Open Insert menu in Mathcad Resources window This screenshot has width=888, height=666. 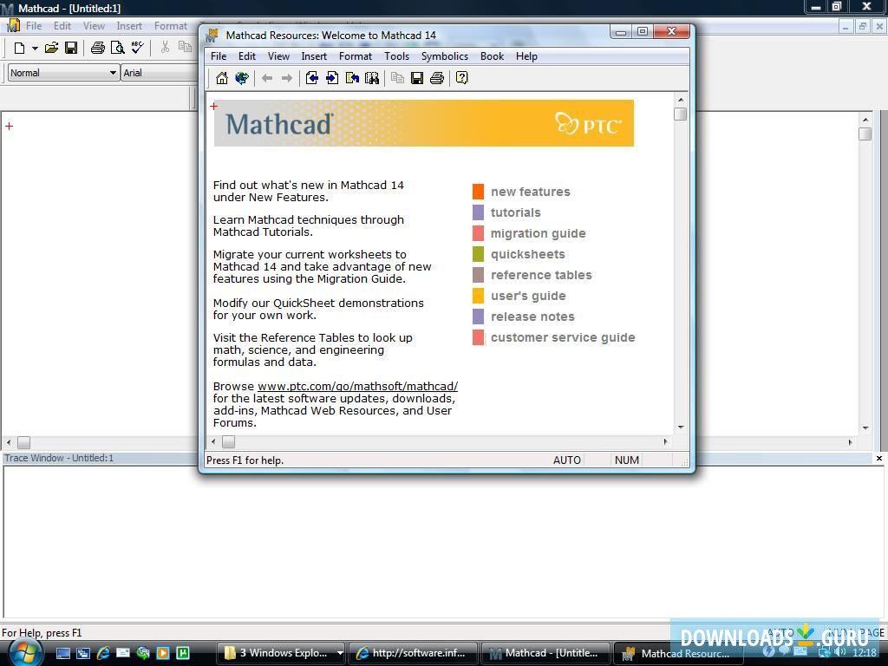tap(314, 56)
